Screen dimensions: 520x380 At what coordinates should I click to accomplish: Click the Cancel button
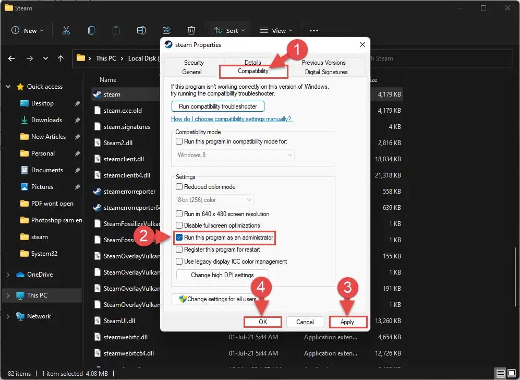[x=305, y=322]
